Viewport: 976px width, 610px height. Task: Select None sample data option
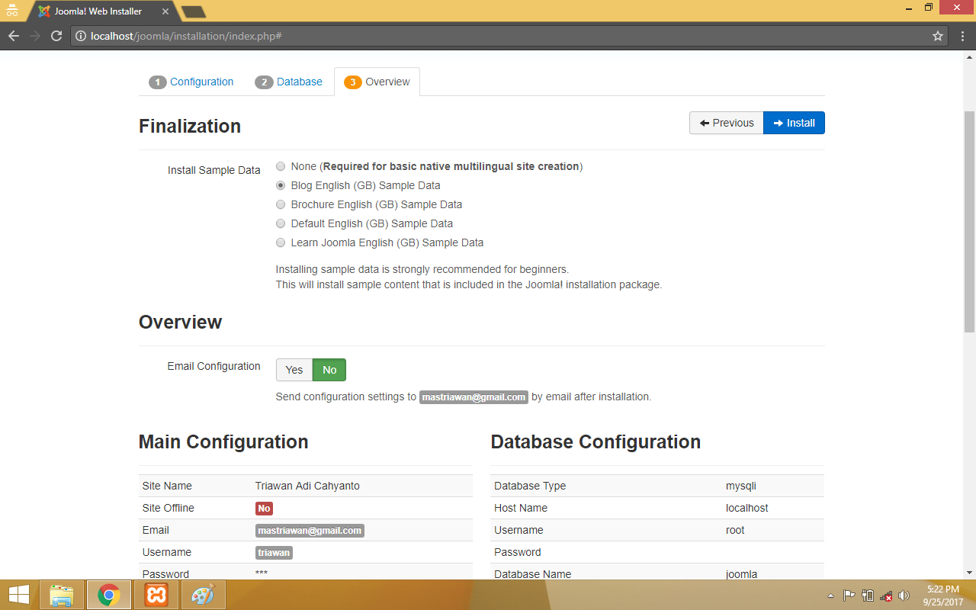click(x=281, y=166)
